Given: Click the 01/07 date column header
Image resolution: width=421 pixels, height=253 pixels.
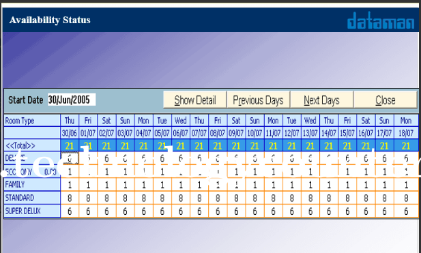Looking at the screenshot, I should point(88,133).
